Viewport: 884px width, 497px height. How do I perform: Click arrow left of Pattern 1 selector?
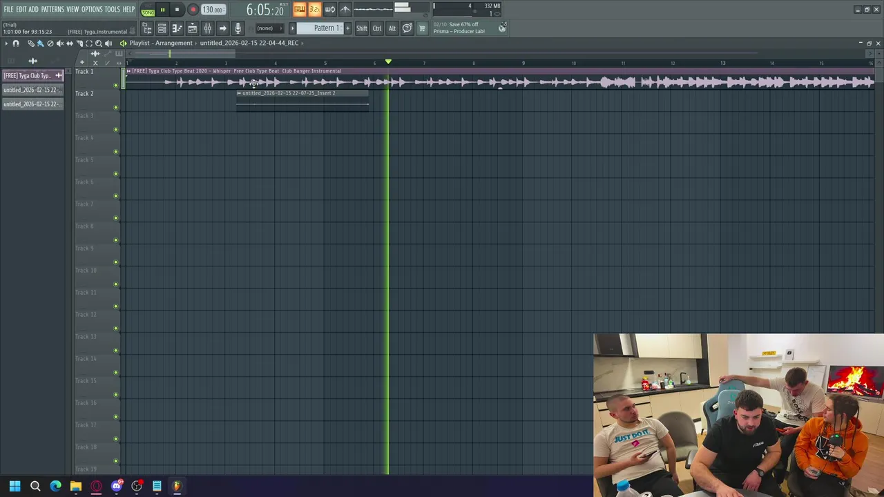click(292, 28)
